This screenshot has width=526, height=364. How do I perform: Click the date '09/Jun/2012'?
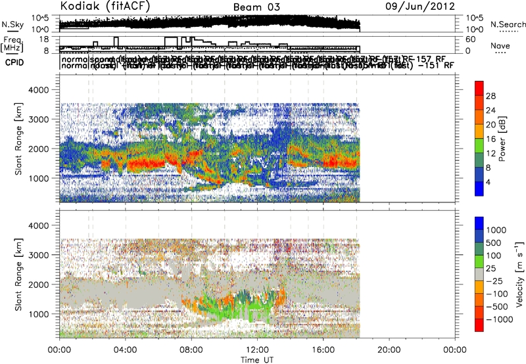tap(420, 7)
